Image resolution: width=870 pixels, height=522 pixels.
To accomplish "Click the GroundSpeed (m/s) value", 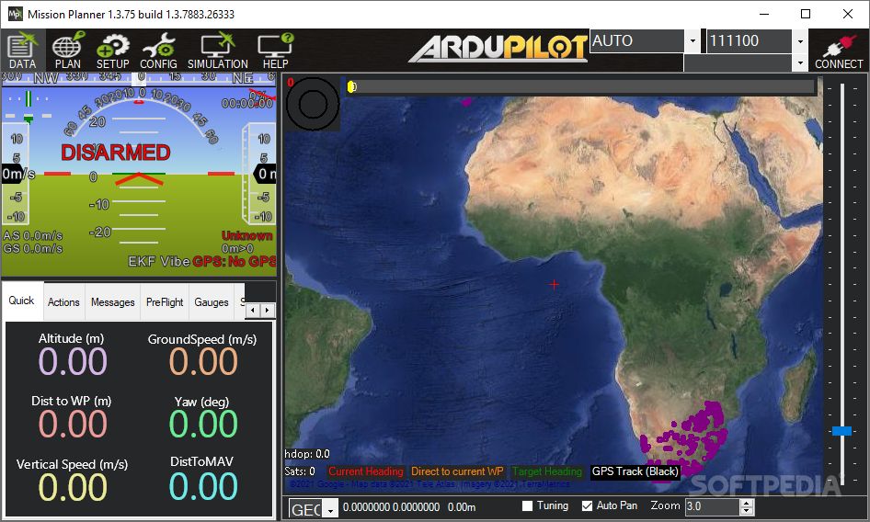I will point(203,361).
